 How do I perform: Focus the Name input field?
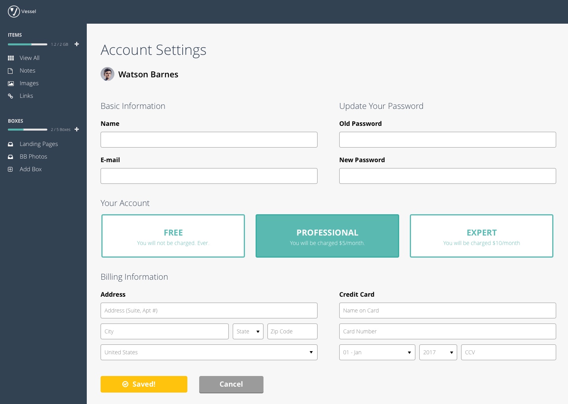click(209, 140)
